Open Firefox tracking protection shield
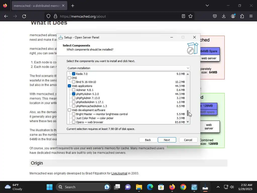257x193 pixels. [48, 16]
